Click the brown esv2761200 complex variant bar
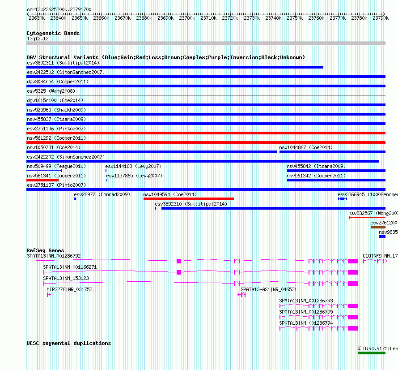The image size is (398, 370). click(x=378, y=227)
